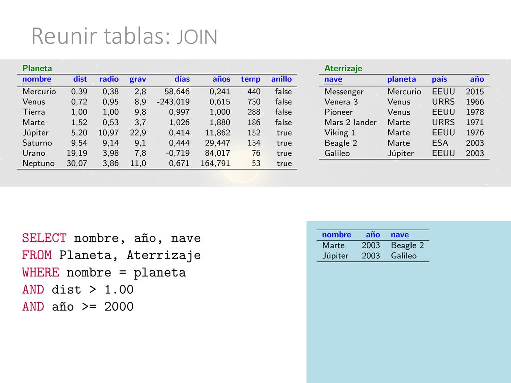Viewport: 511px width, 383px height.
Task: Click the 'anillo' column header
Action: point(281,79)
